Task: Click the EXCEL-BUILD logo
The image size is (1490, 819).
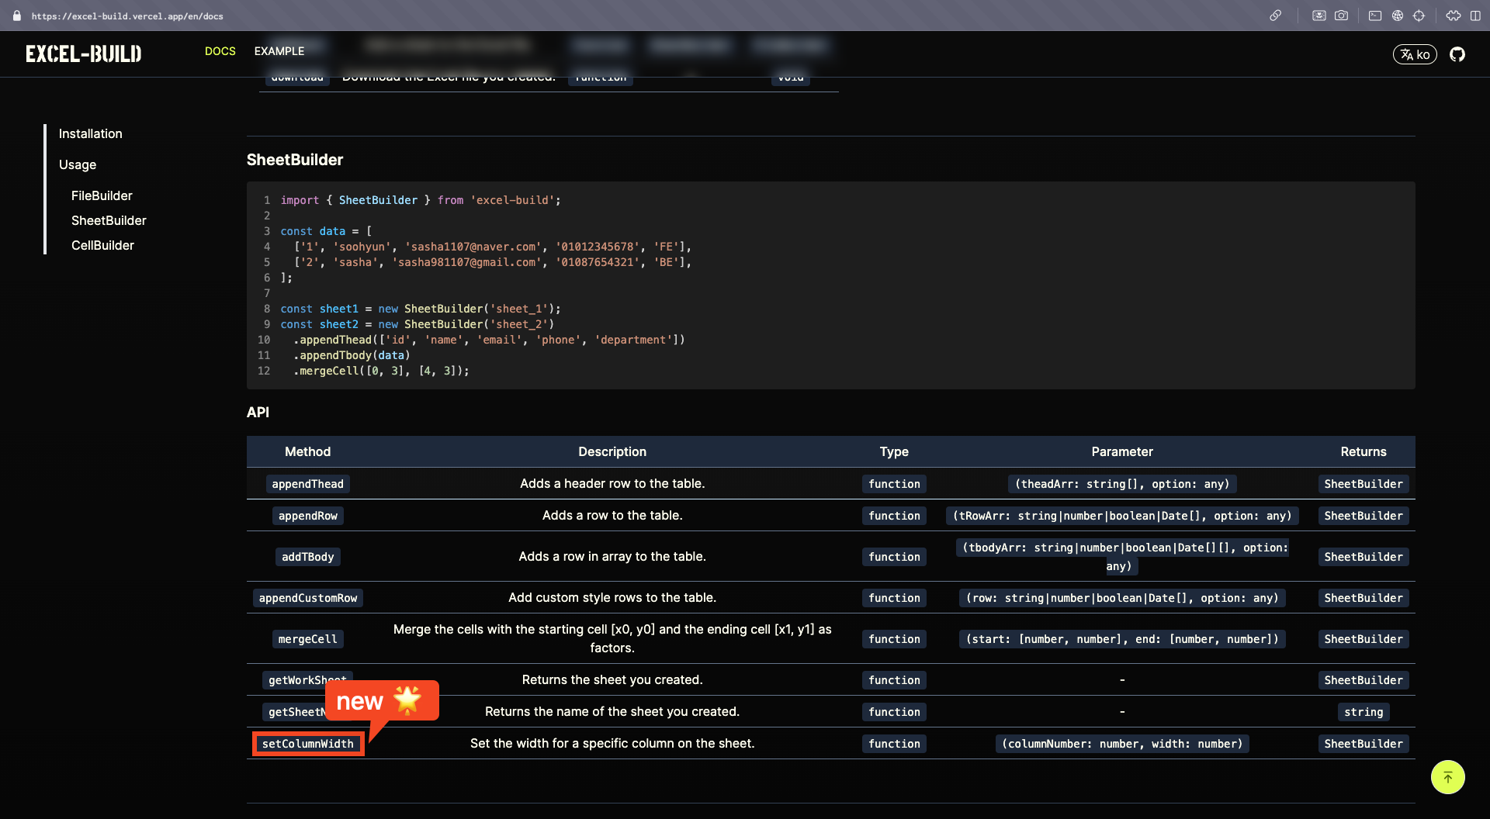Action: click(x=84, y=54)
